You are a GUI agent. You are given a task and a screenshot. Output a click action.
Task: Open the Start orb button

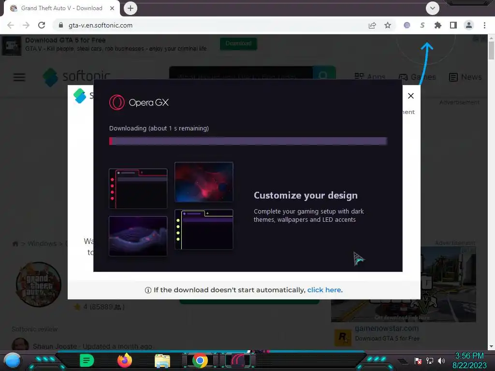click(13, 361)
